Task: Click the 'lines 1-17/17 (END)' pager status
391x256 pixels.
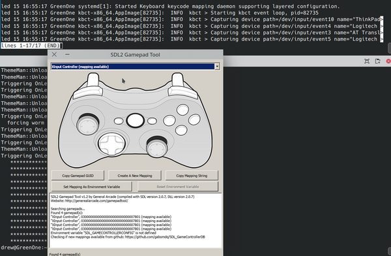Action: click(x=31, y=46)
